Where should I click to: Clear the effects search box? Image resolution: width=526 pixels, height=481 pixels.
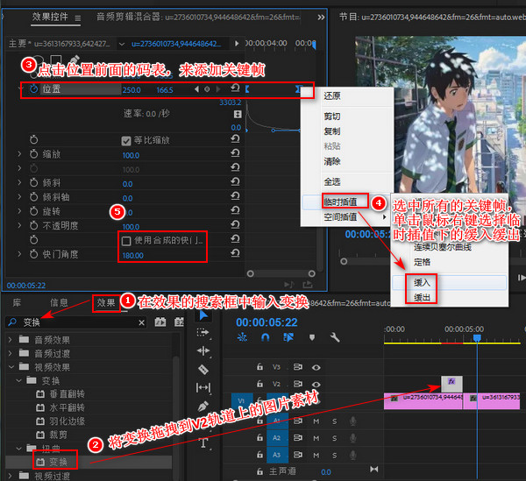141,322
